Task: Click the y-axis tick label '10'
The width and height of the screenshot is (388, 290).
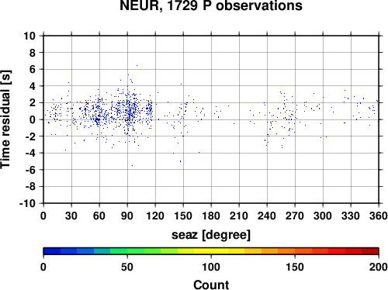Action: 29,36
